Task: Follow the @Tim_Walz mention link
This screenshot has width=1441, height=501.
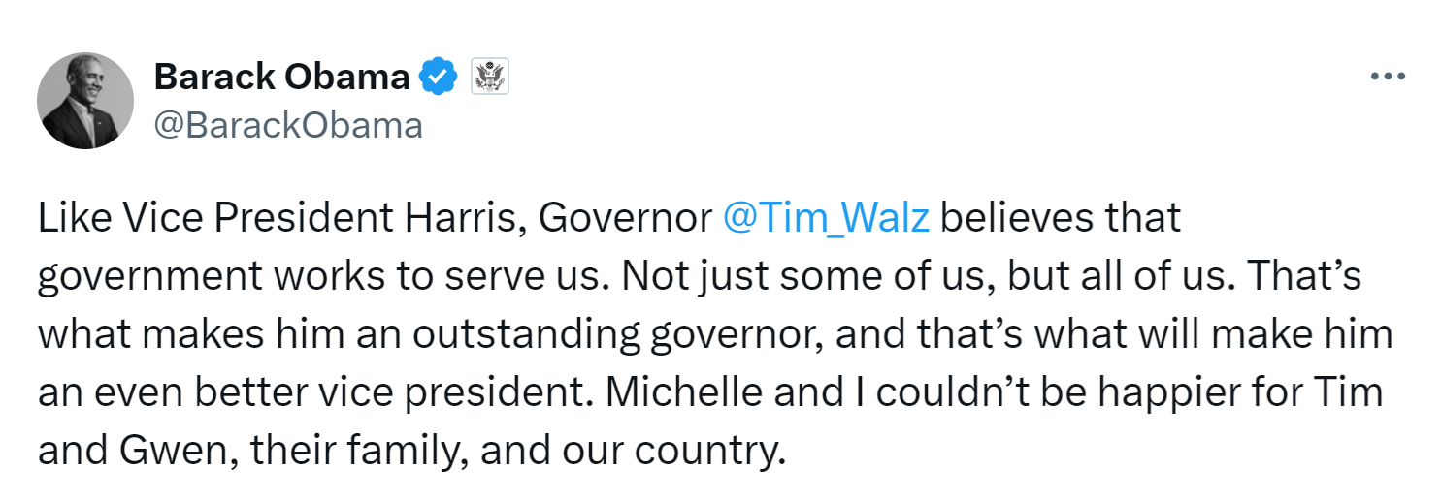Action: tap(827, 218)
